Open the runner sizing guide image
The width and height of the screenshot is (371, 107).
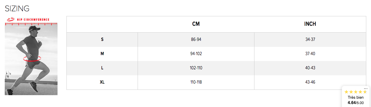31,56
